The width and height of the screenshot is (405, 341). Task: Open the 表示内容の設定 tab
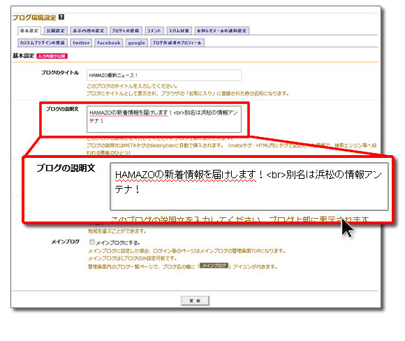[89, 31]
